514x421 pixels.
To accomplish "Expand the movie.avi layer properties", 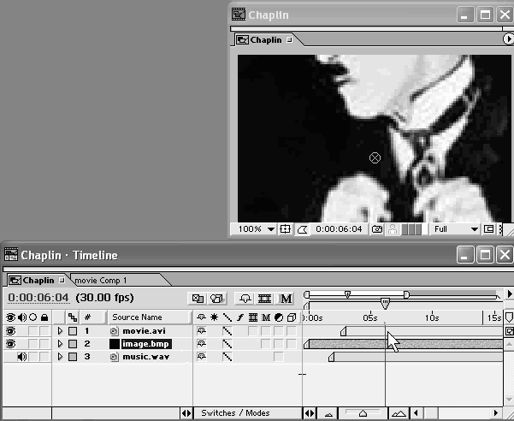I will tap(60, 331).
